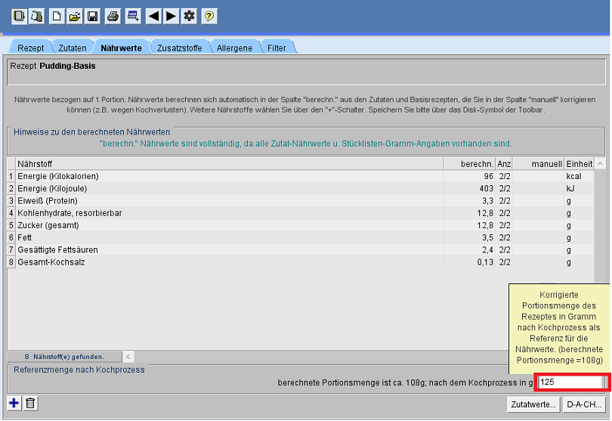Viewport: 612px width, 421px height.
Task: Click the calculator toolbar icon
Action: coord(132,16)
